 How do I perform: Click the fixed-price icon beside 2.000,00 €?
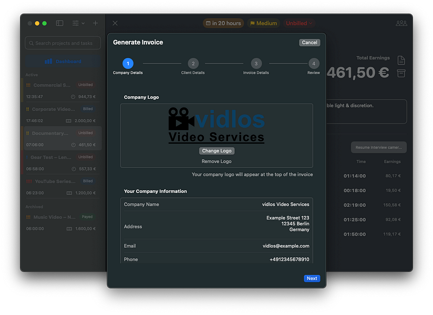pos(68,121)
